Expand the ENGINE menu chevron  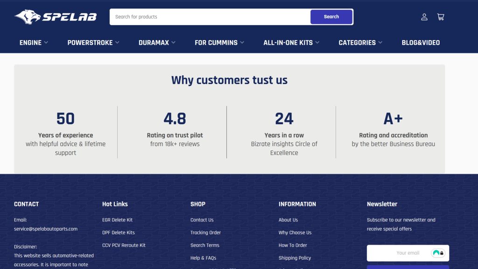(x=46, y=42)
